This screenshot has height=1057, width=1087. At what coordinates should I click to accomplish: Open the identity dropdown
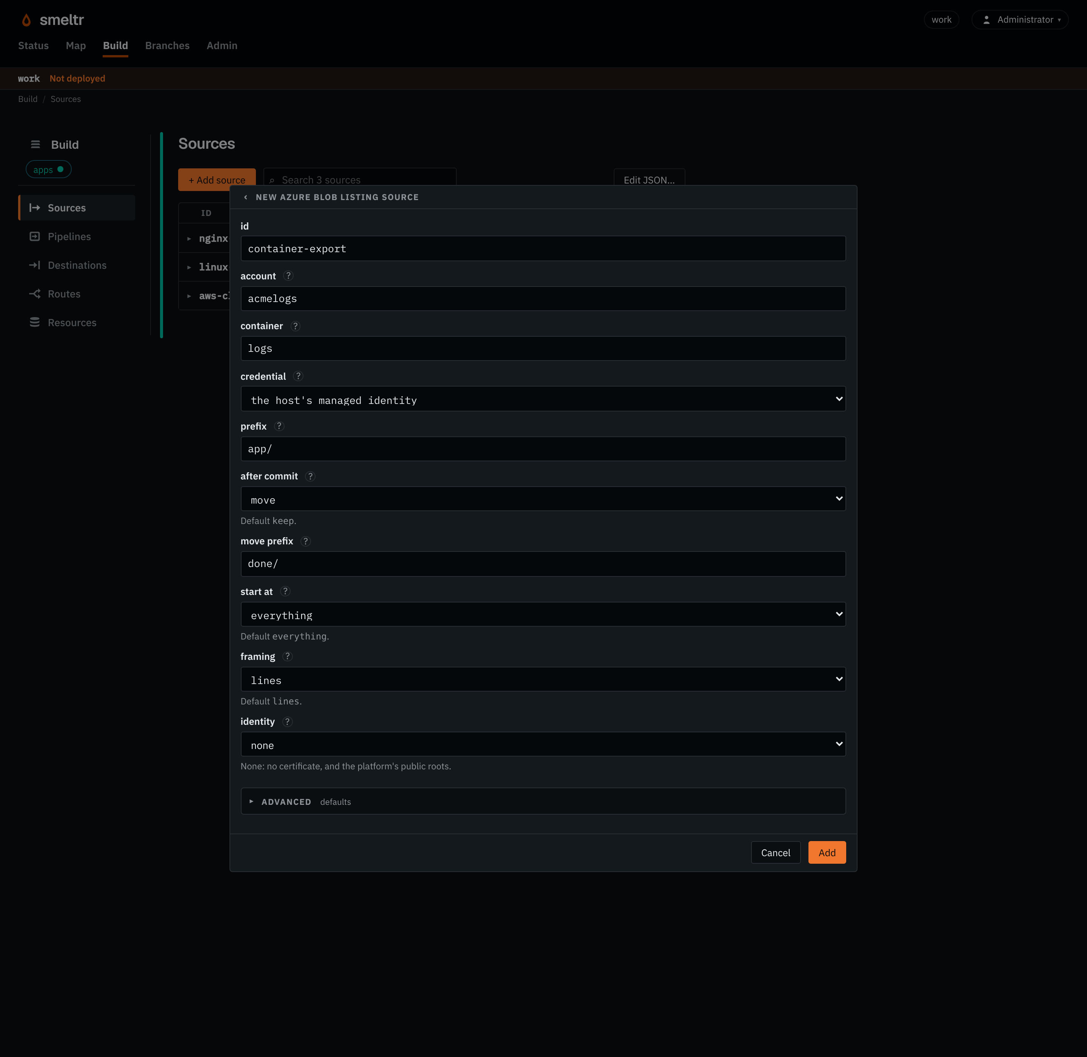pos(543,744)
